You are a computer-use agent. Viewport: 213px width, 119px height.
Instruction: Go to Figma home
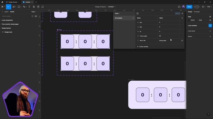click(2, 2)
